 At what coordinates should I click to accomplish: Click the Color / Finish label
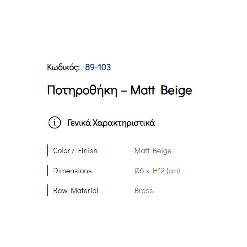(x=75, y=151)
